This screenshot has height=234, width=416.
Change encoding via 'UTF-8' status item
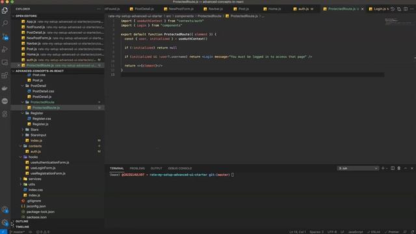332,232
